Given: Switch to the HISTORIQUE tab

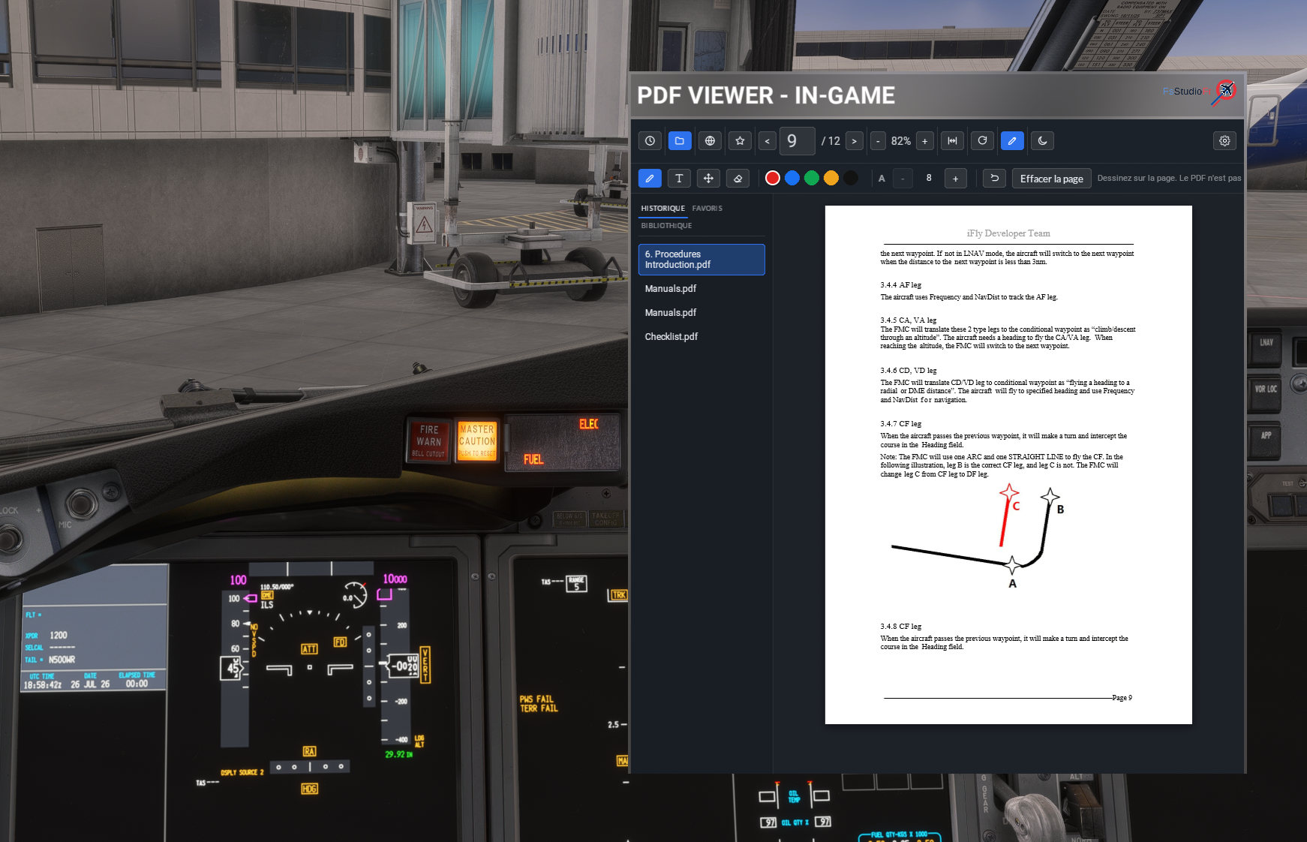Looking at the screenshot, I should point(663,209).
